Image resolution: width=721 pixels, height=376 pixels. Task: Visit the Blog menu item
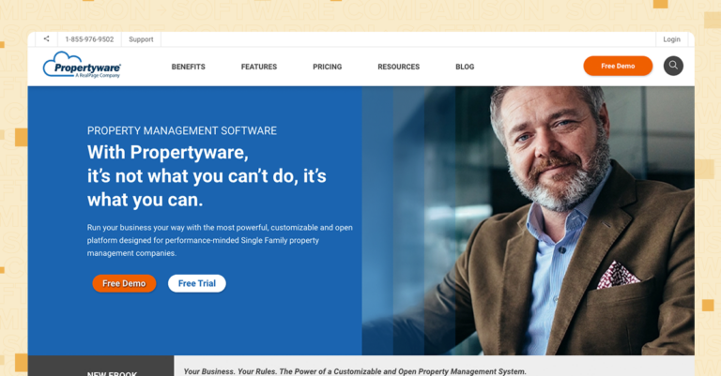(x=465, y=67)
